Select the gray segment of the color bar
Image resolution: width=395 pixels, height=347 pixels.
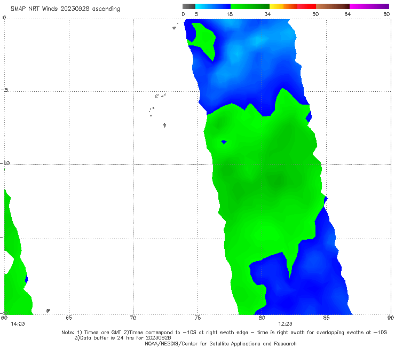pyautogui.click(x=188, y=6)
